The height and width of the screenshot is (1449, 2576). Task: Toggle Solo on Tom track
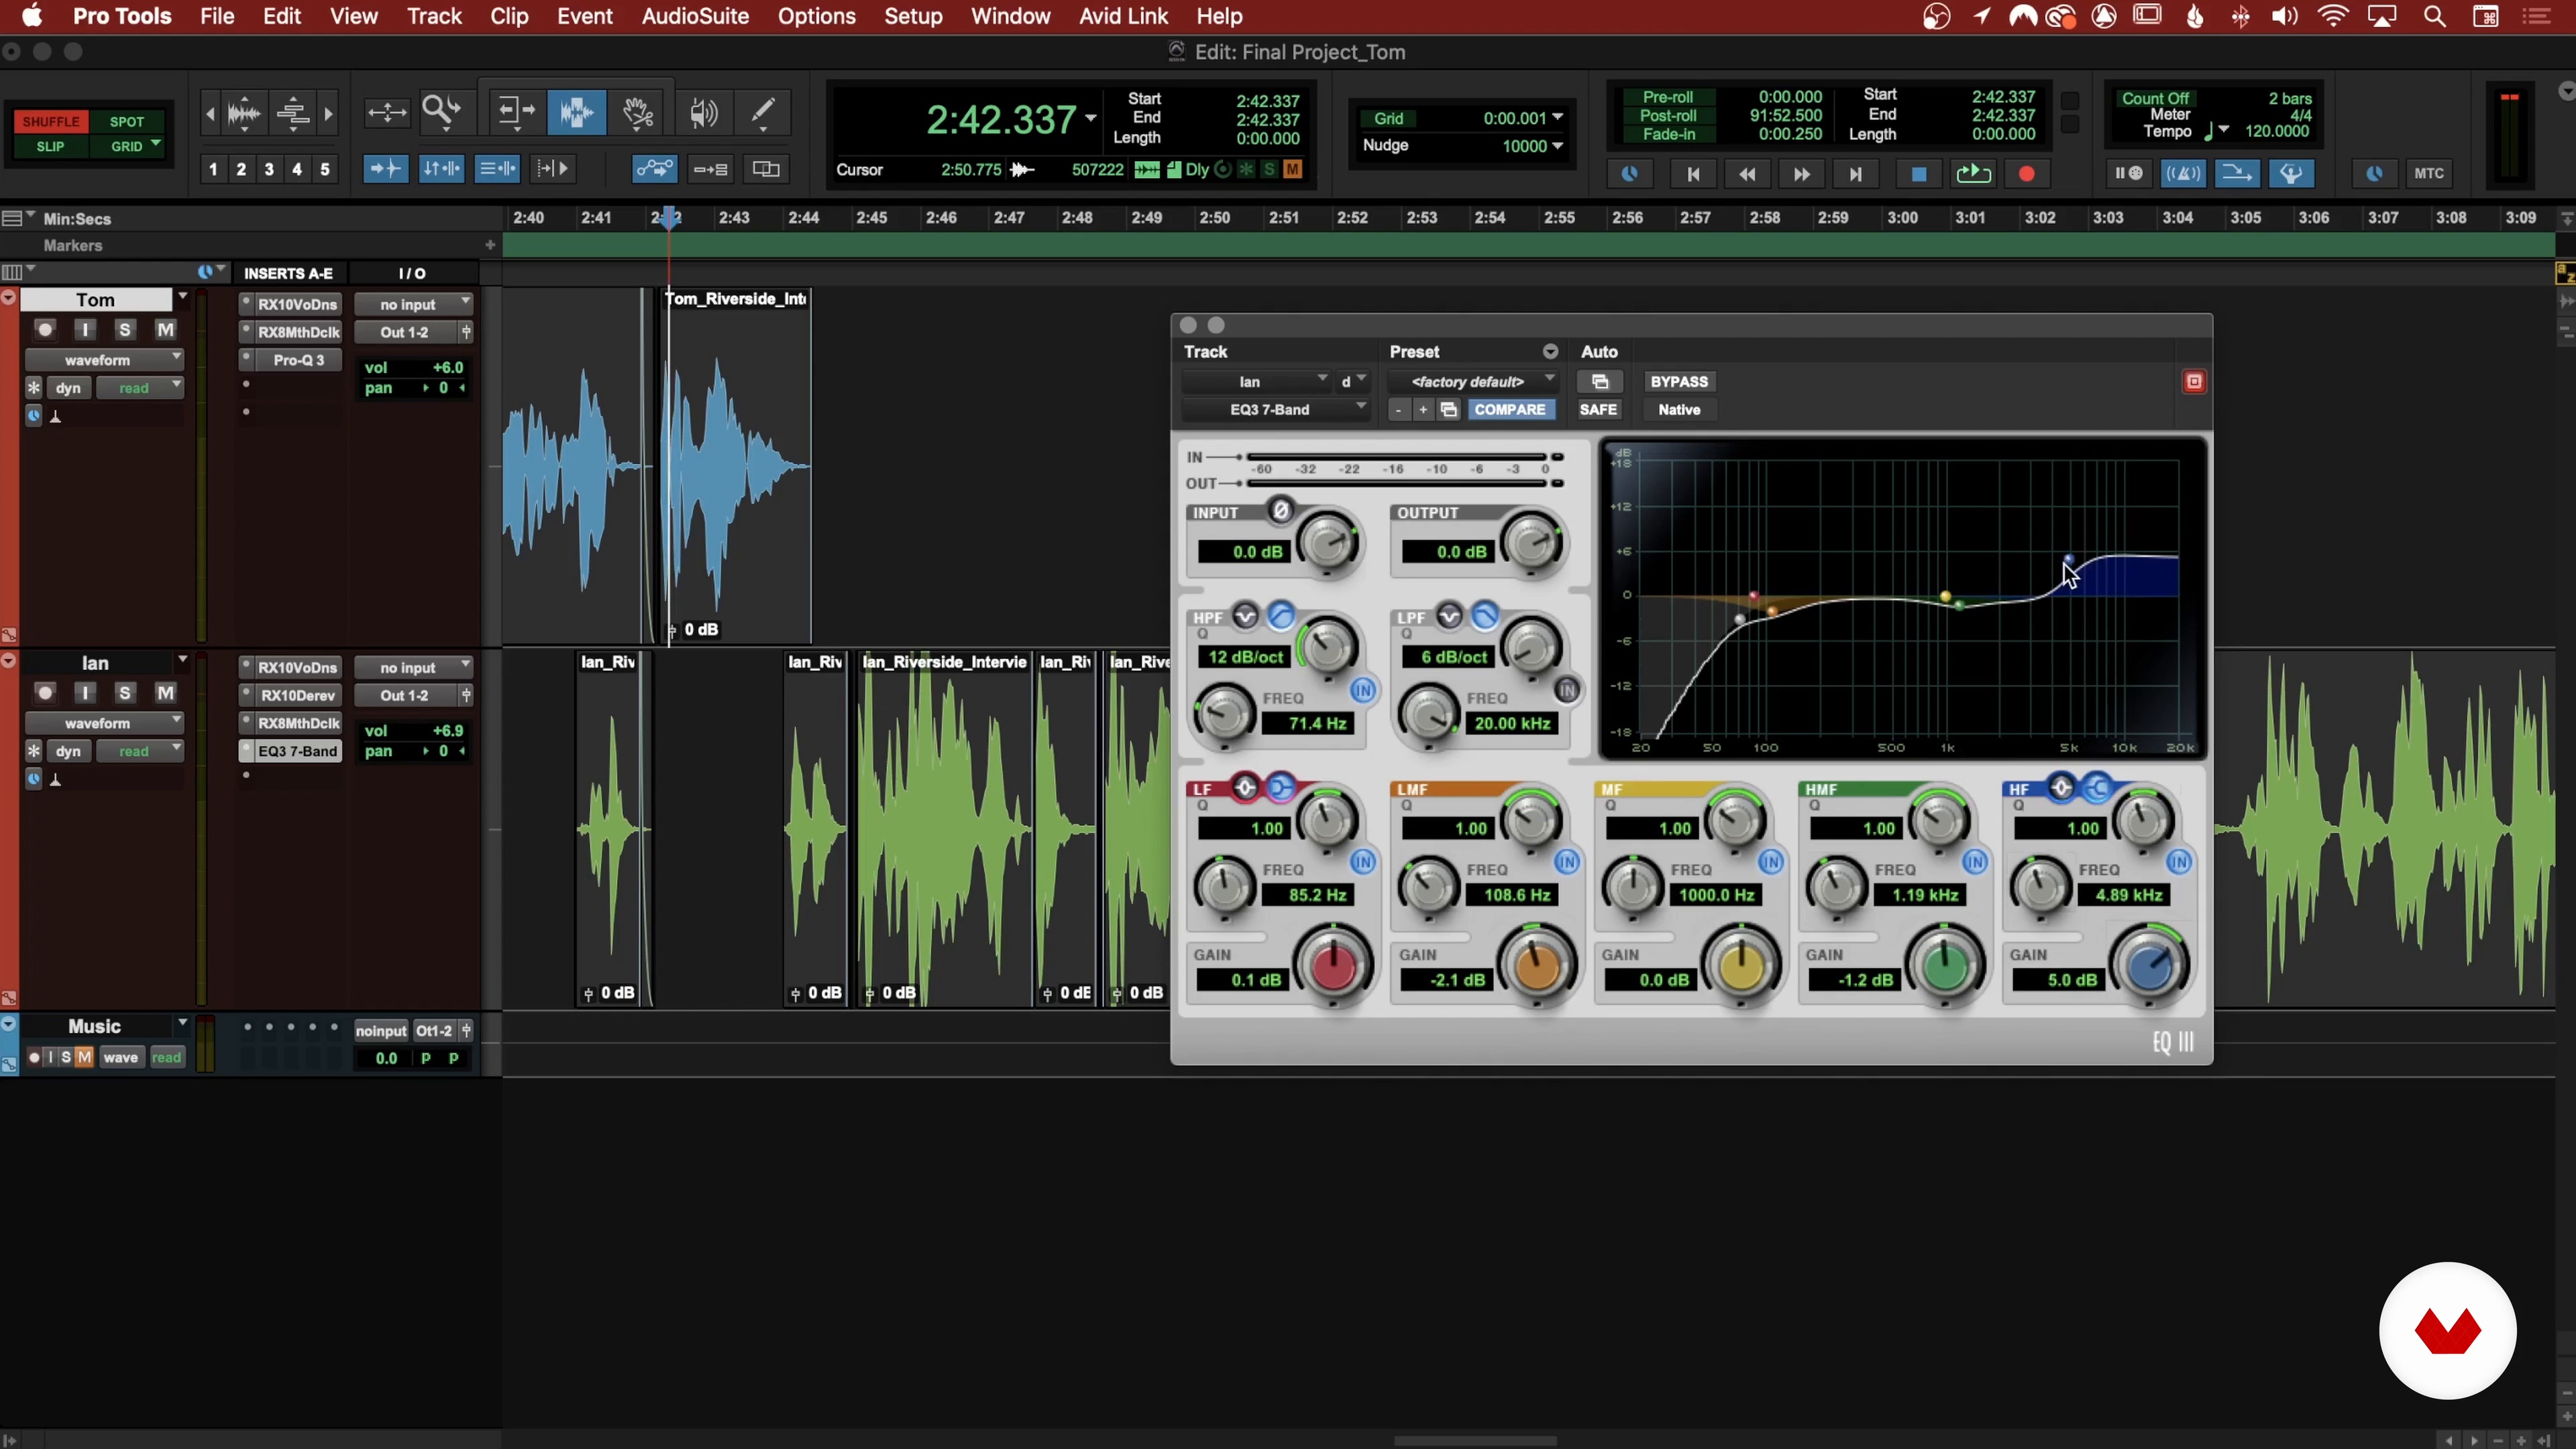(x=124, y=329)
